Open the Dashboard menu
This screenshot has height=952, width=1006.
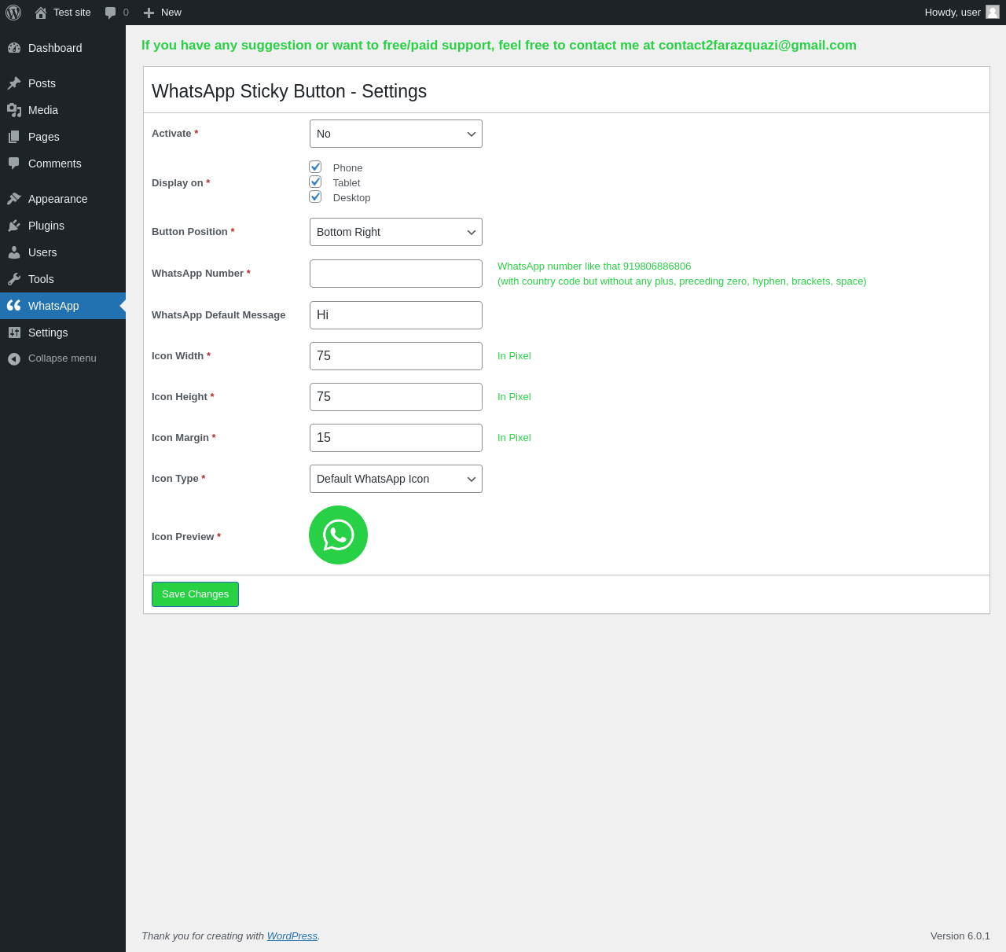(x=63, y=48)
